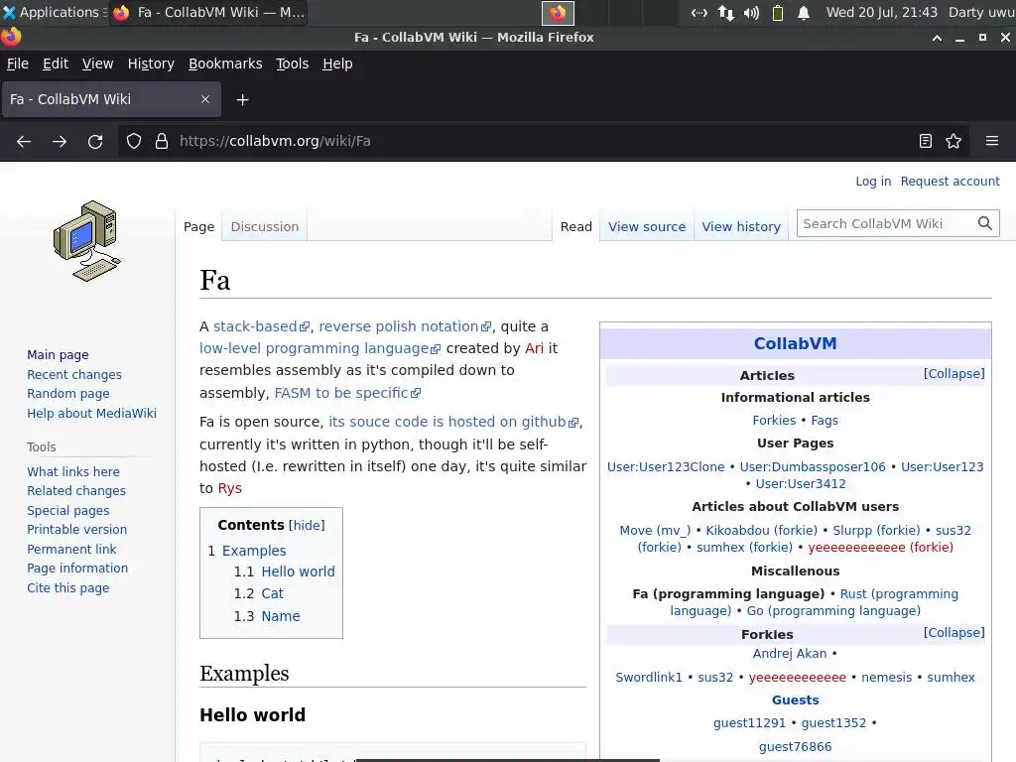Open the File menu
This screenshot has height=762, width=1016.
[x=18, y=63]
